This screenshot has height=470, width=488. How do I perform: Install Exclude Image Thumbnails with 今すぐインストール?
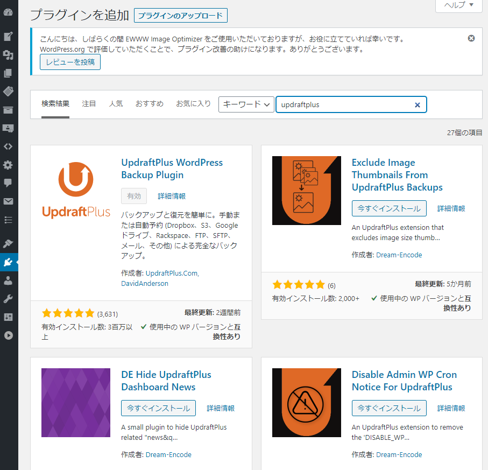point(389,208)
